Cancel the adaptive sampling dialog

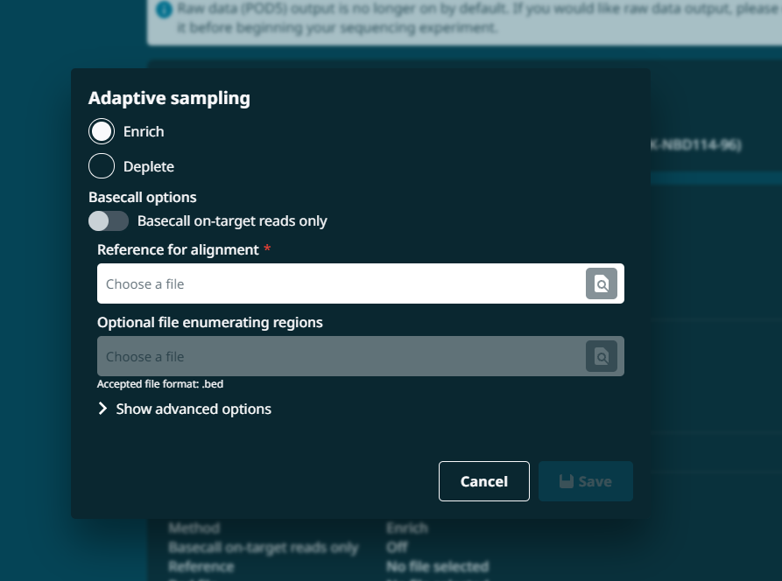coord(483,480)
